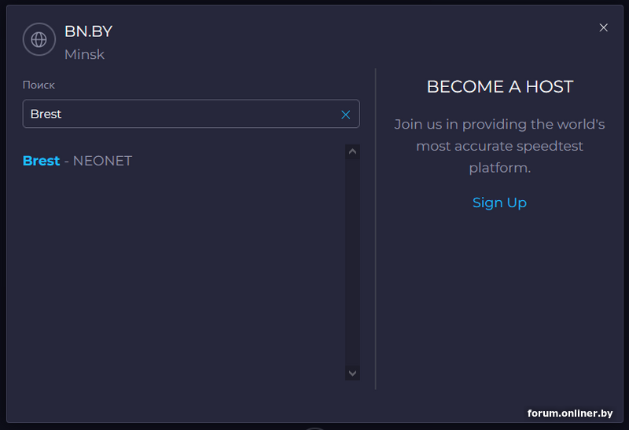
Task: Open the Sign Up link
Action: tap(499, 202)
